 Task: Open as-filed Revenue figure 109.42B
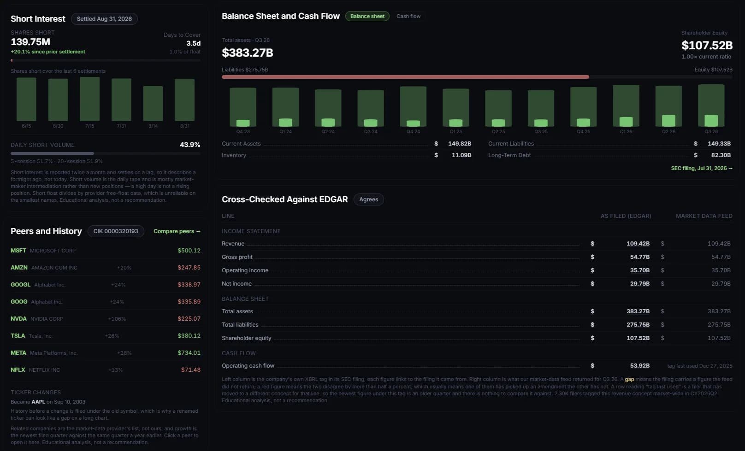(638, 244)
